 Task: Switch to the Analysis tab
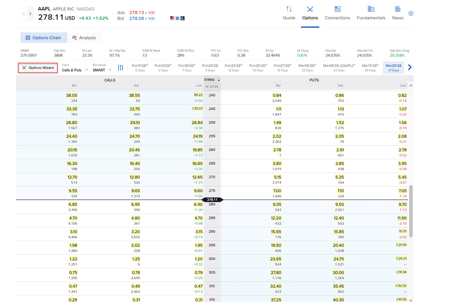[x=84, y=38]
